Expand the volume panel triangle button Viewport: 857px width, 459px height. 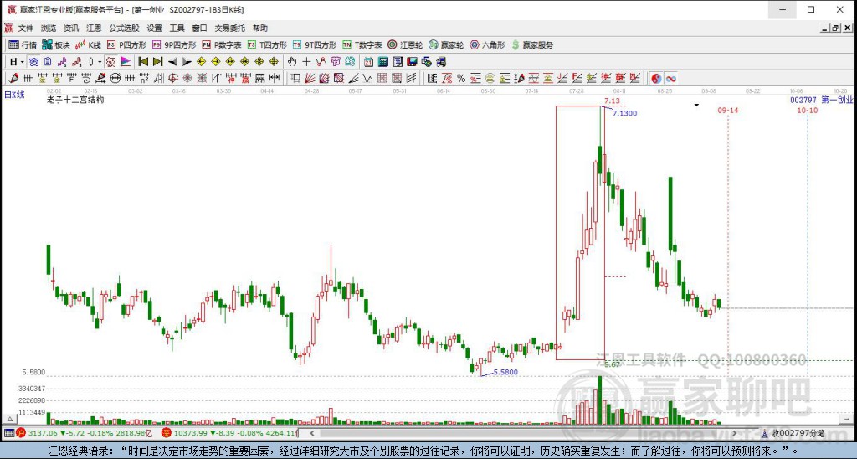(8, 419)
